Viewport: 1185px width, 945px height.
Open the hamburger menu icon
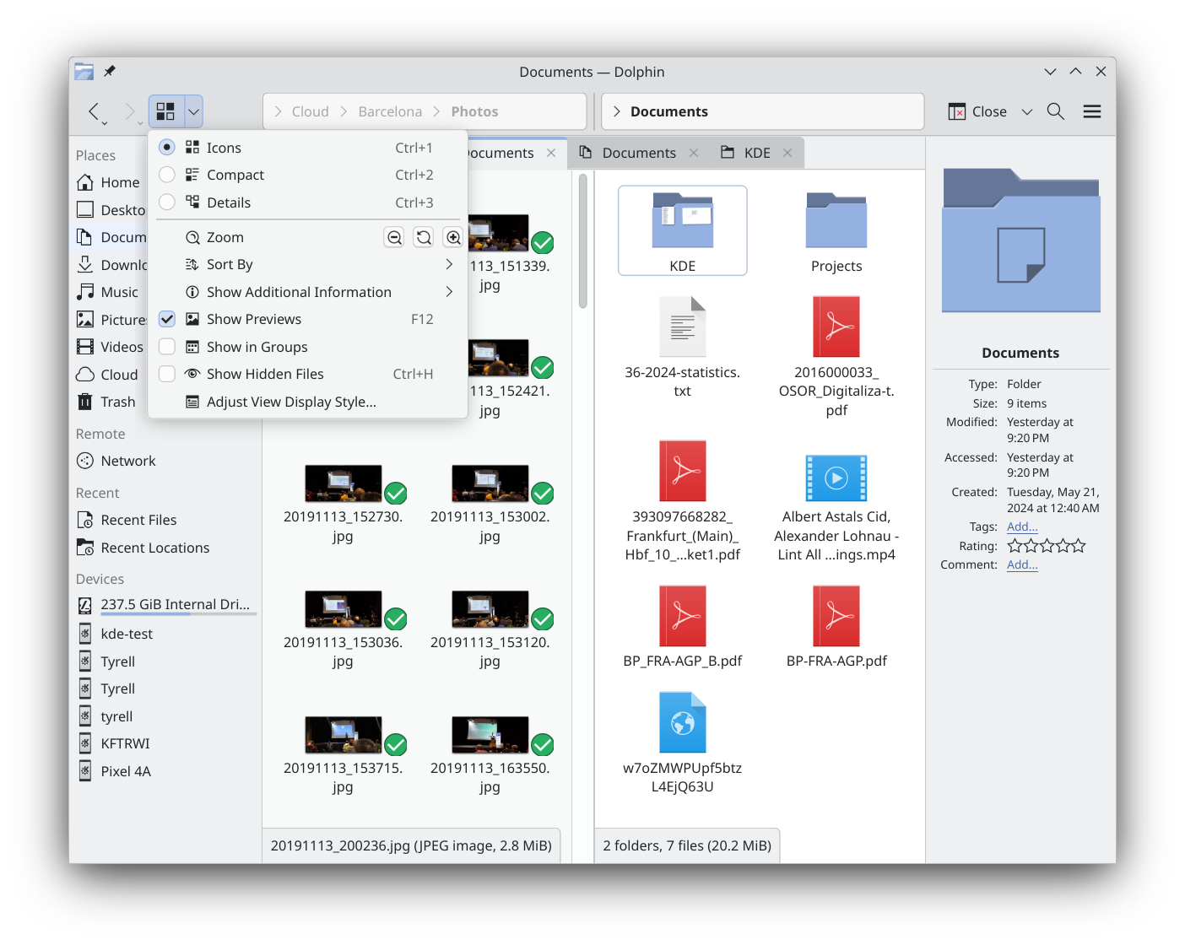1092,111
